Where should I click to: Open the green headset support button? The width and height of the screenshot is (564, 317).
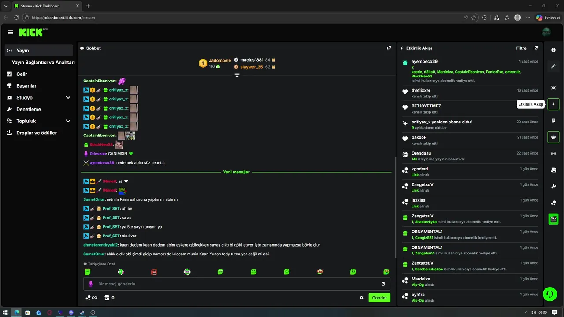click(x=550, y=294)
